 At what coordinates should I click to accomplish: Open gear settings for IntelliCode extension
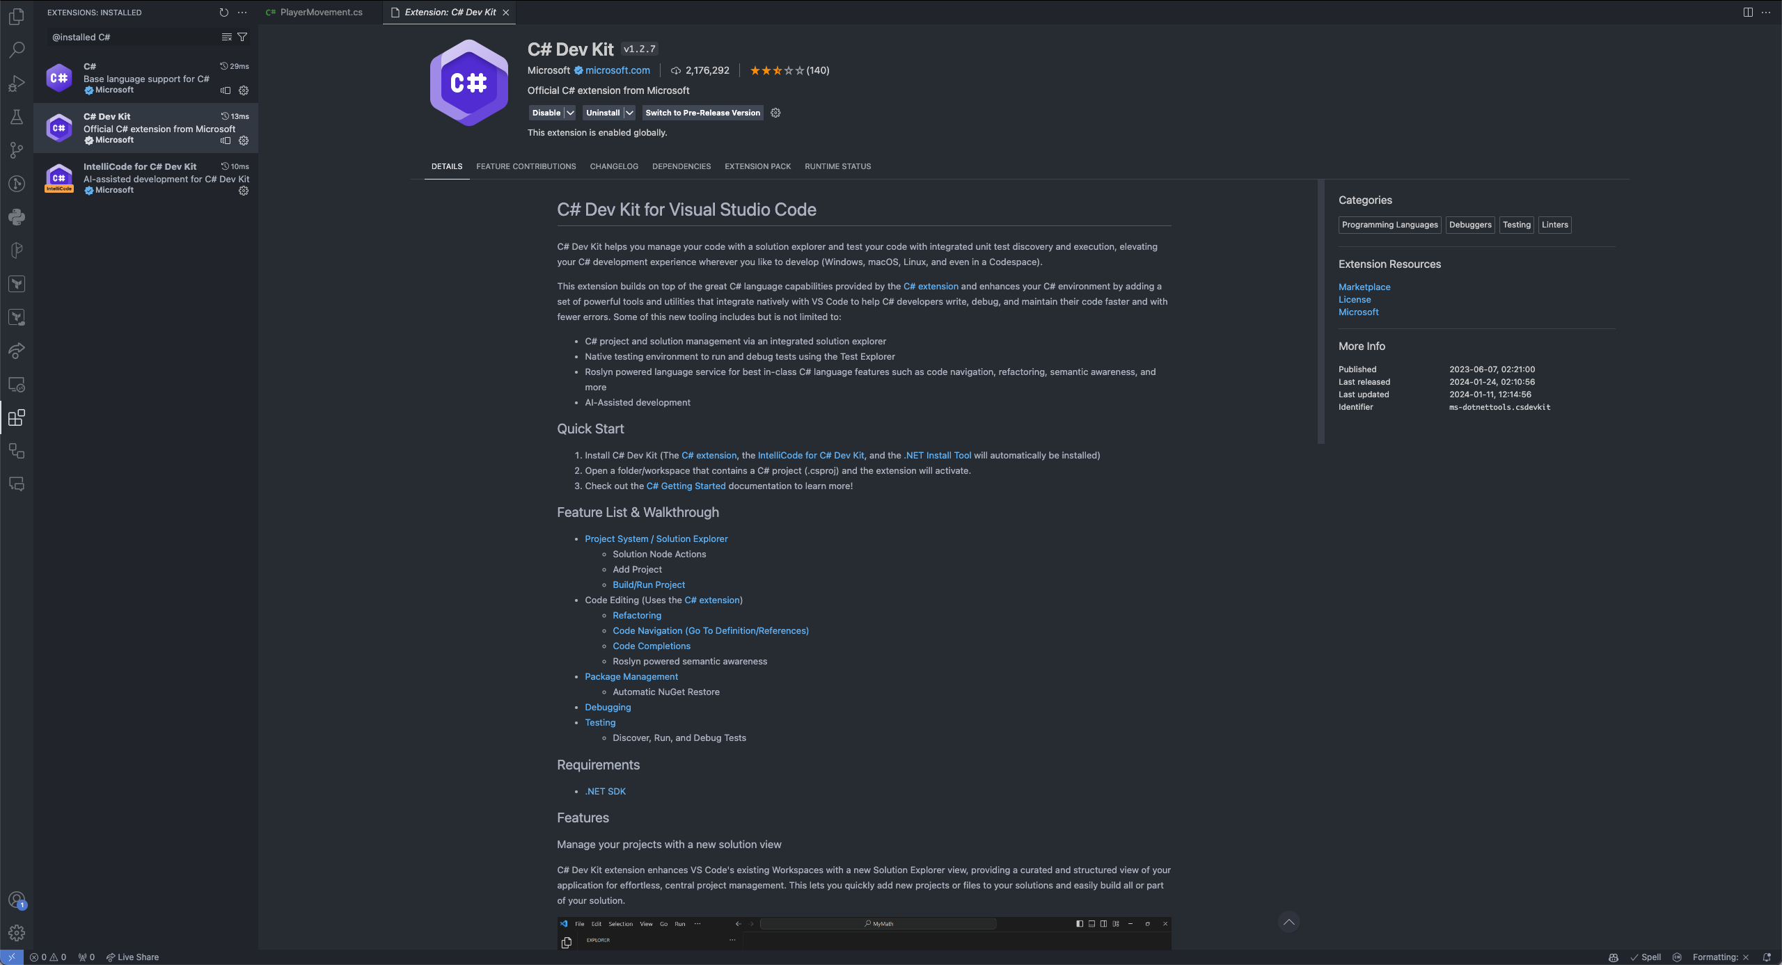click(244, 191)
